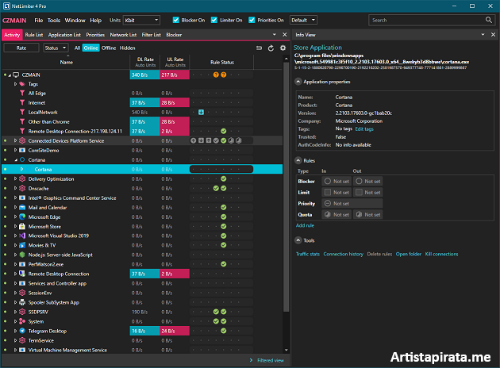Open the Default profile dropdown

tap(303, 20)
